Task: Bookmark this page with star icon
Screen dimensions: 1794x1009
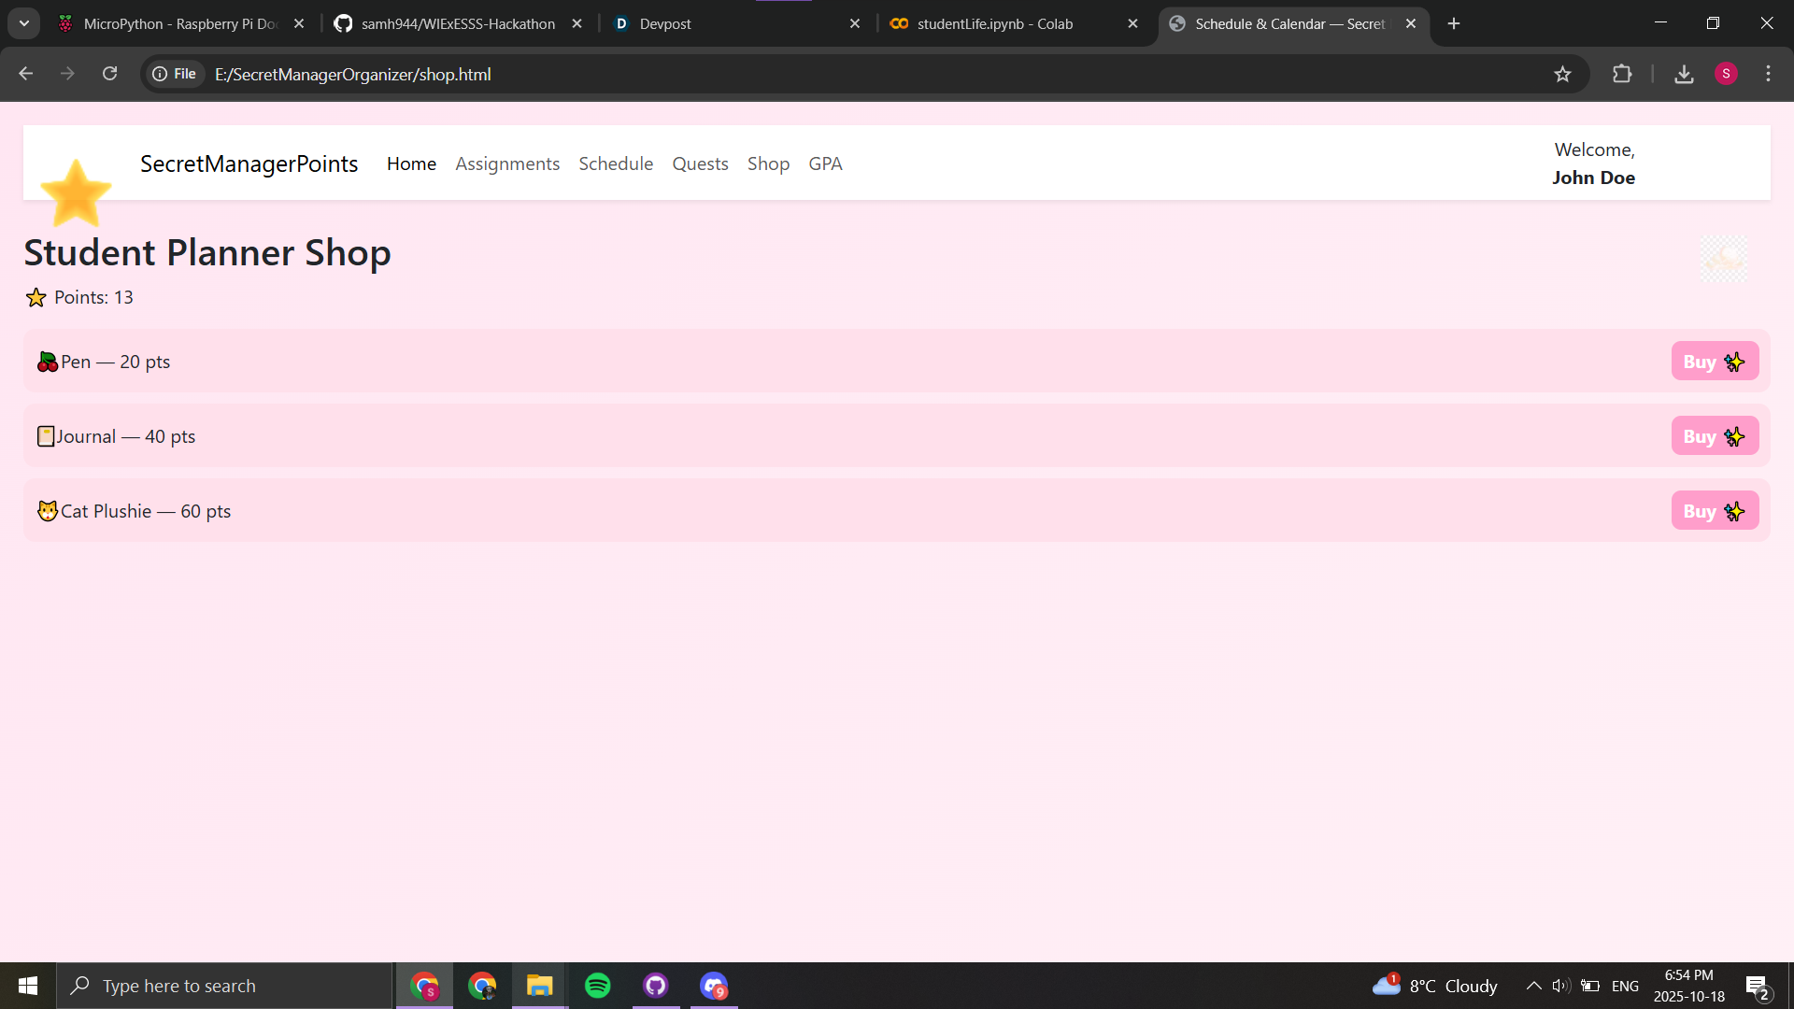Action: [x=1562, y=74]
